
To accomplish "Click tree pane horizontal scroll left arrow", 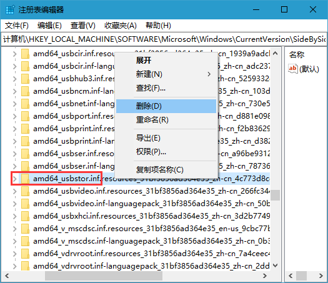I will [7, 276].
